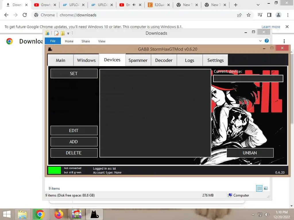Switch to the Windows tab in StormHax
Image resolution: width=294 pixels, height=220 pixels.
coord(86,60)
